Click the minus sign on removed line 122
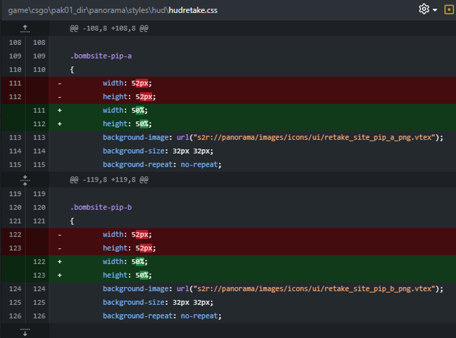The height and width of the screenshot is (338, 456). 60,235
